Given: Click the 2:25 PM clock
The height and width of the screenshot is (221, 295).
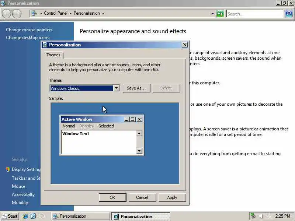Looking at the screenshot, I should (282, 216).
